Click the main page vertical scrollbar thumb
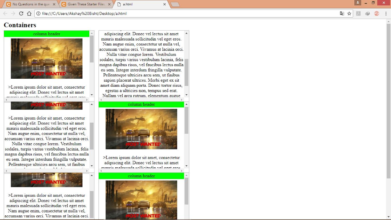Screen dimensions: 391x220 pos(388,101)
